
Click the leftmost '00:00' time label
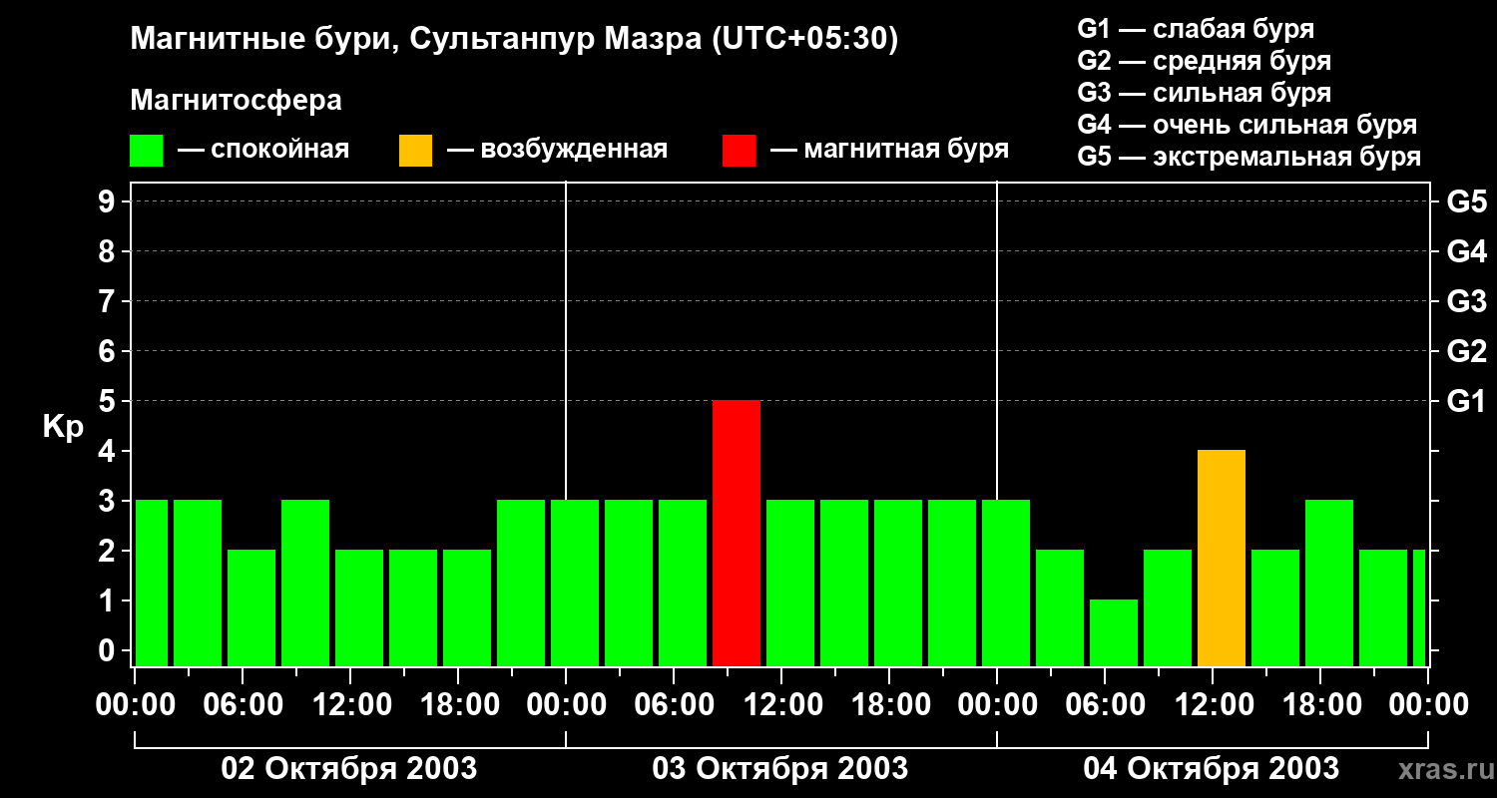[x=136, y=705]
